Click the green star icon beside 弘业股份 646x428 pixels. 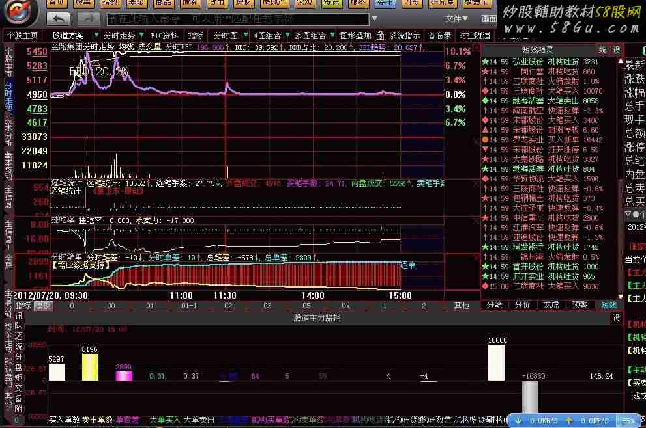coord(486,62)
